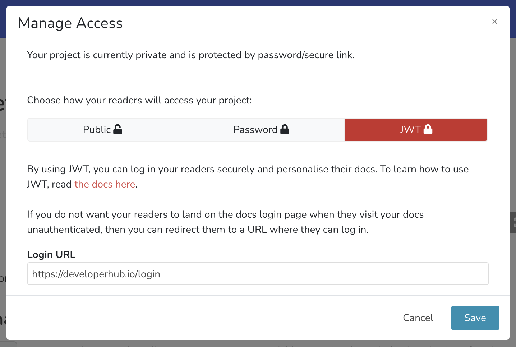
Task: Click the Login URL field label
Action: click(51, 255)
